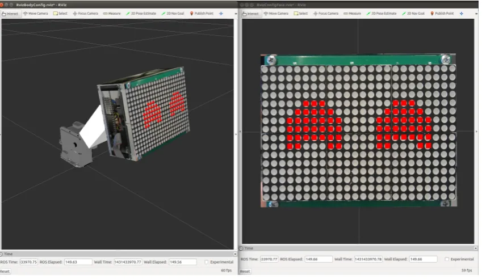
Task: Click the right red eye on LED matrix
Action: tap(404, 125)
